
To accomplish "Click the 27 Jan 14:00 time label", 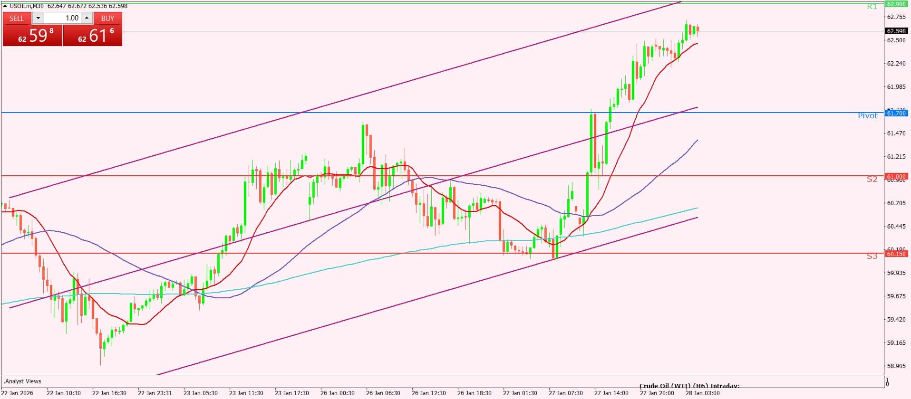I will coord(611,393).
